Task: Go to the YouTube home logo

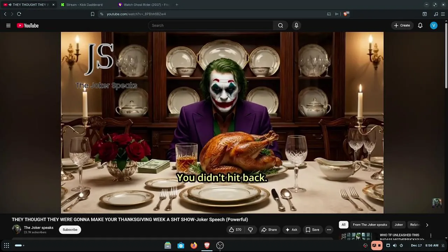Action: [x=28, y=26]
